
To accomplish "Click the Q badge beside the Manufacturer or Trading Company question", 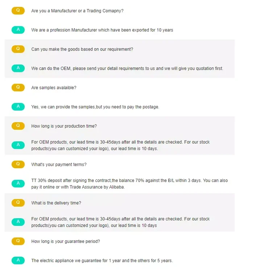I will pyautogui.click(x=18, y=11).
